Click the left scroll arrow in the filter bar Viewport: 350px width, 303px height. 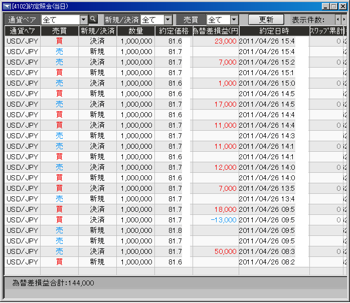[338, 20]
